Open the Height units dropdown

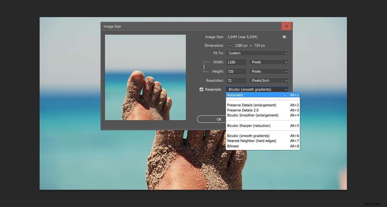point(269,71)
